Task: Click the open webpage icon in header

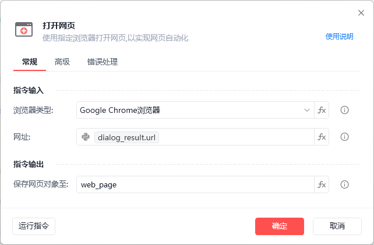Action: pos(24,30)
